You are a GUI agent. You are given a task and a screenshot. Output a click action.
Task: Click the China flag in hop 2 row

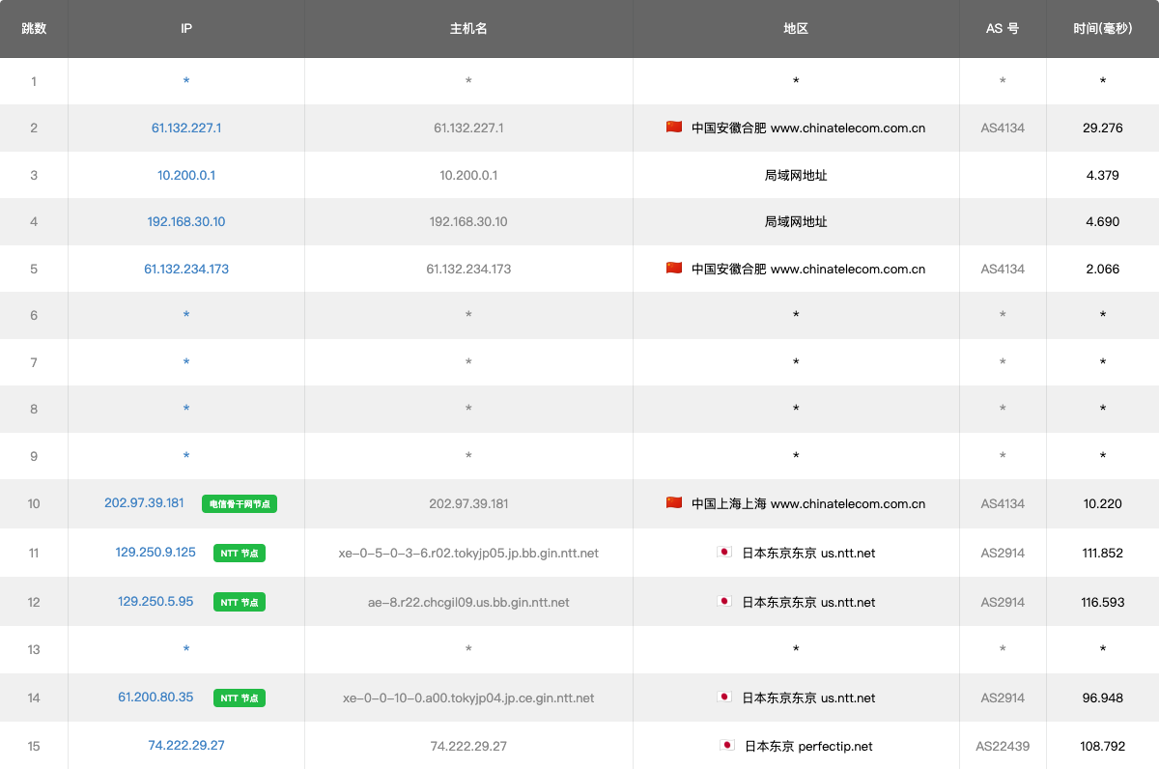point(674,128)
